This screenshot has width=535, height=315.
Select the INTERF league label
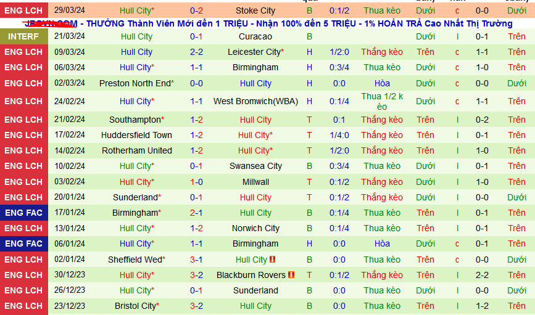pos(23,36)
